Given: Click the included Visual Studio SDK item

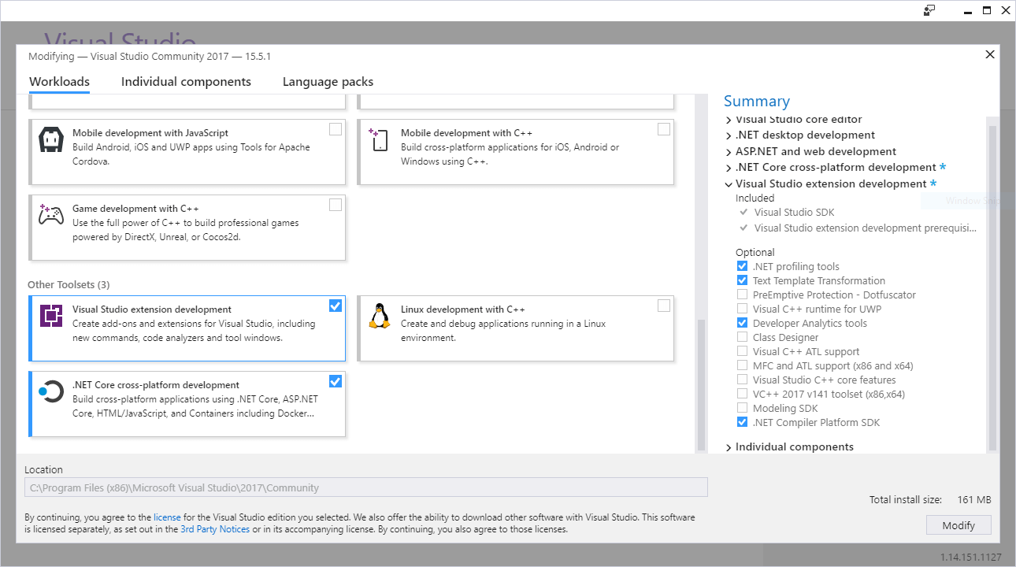Looking at the screenshot, I should (x=794, y=212).
